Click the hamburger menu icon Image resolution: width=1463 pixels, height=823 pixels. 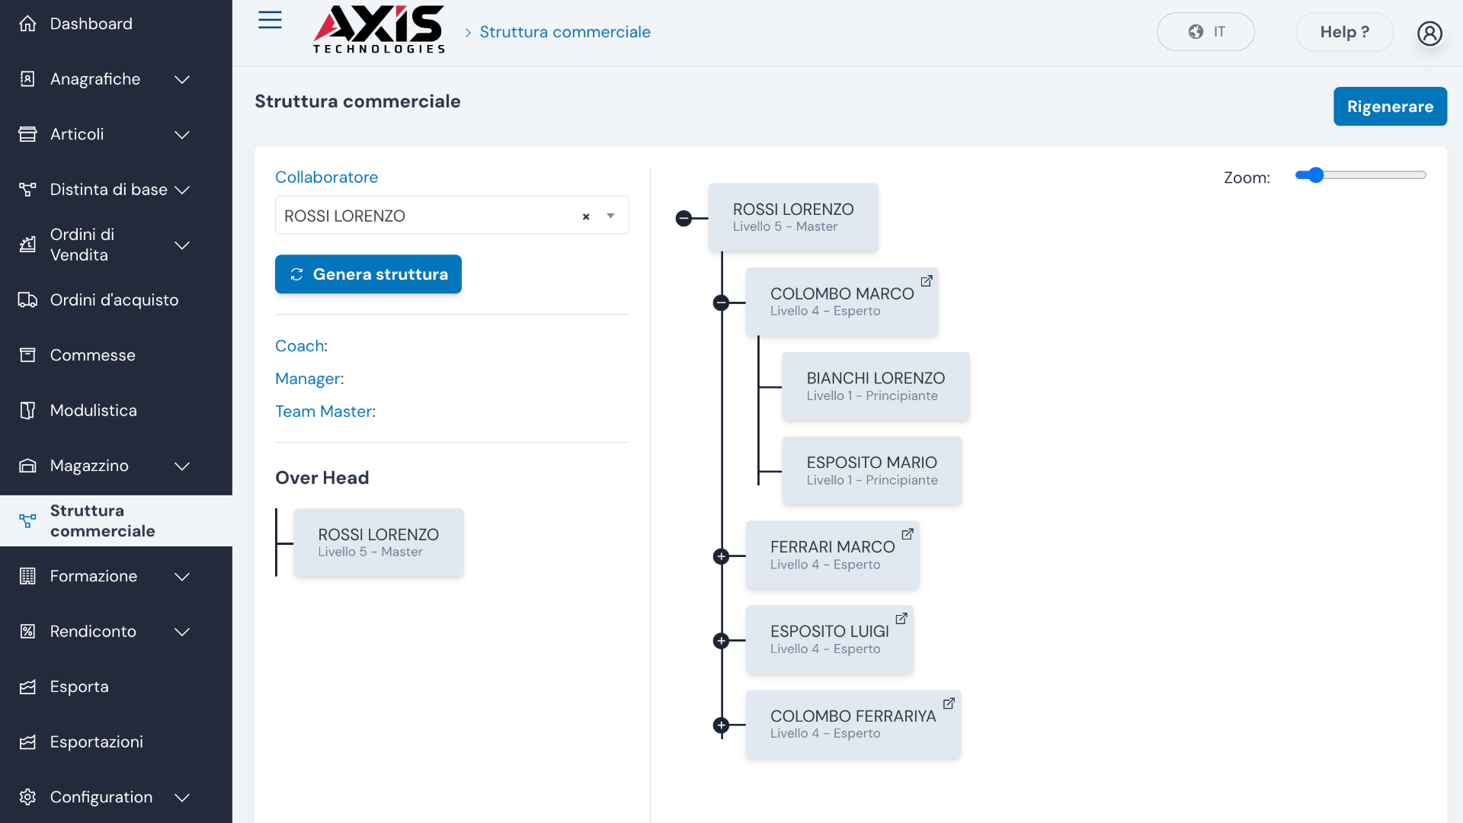[x=270, y=21]
